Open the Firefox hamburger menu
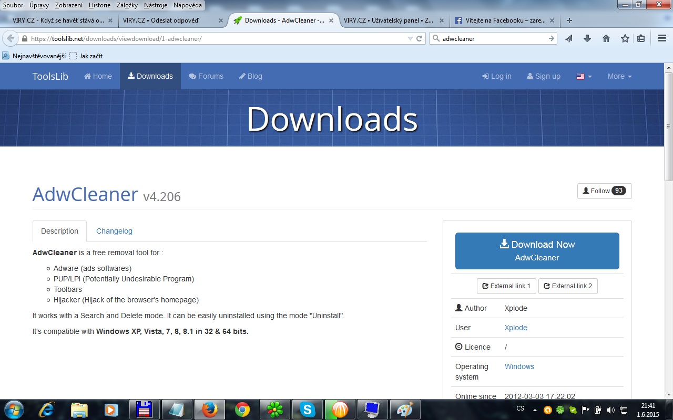 tap(661, 38)
